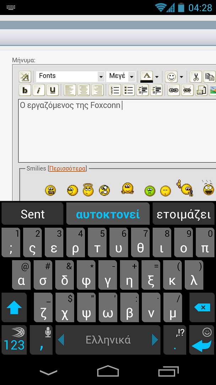Open the recent apps button
This screenshot has height=385, width=216.
tap(168, 371)
